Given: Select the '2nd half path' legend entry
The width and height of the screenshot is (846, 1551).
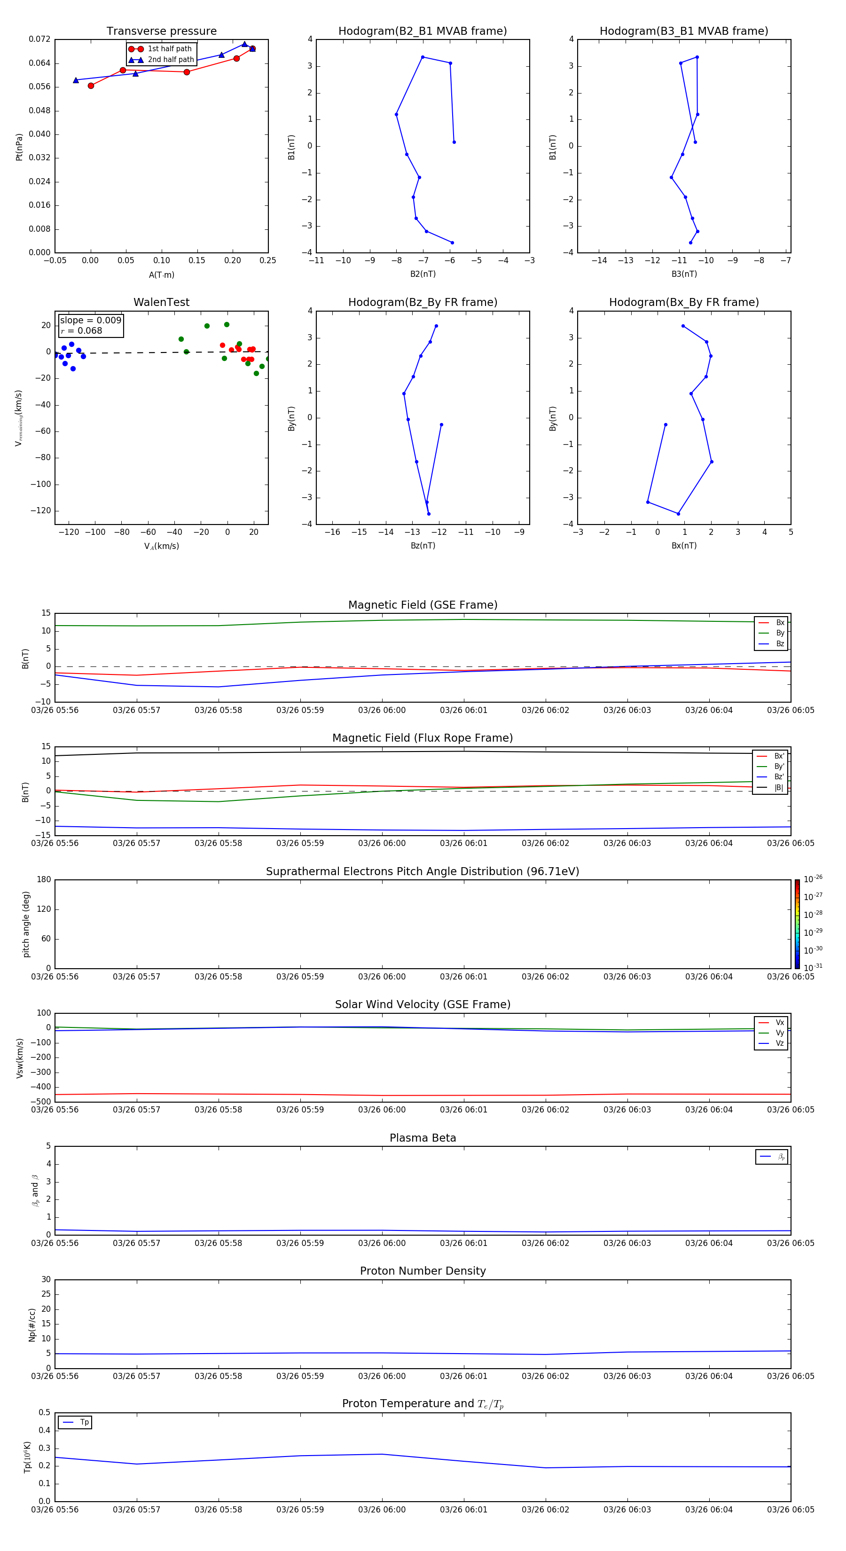Looking at the screenshot, I should tap(161, 60).
